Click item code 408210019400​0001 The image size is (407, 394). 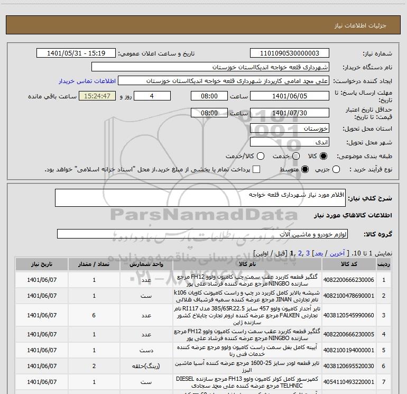pos(349,350)
